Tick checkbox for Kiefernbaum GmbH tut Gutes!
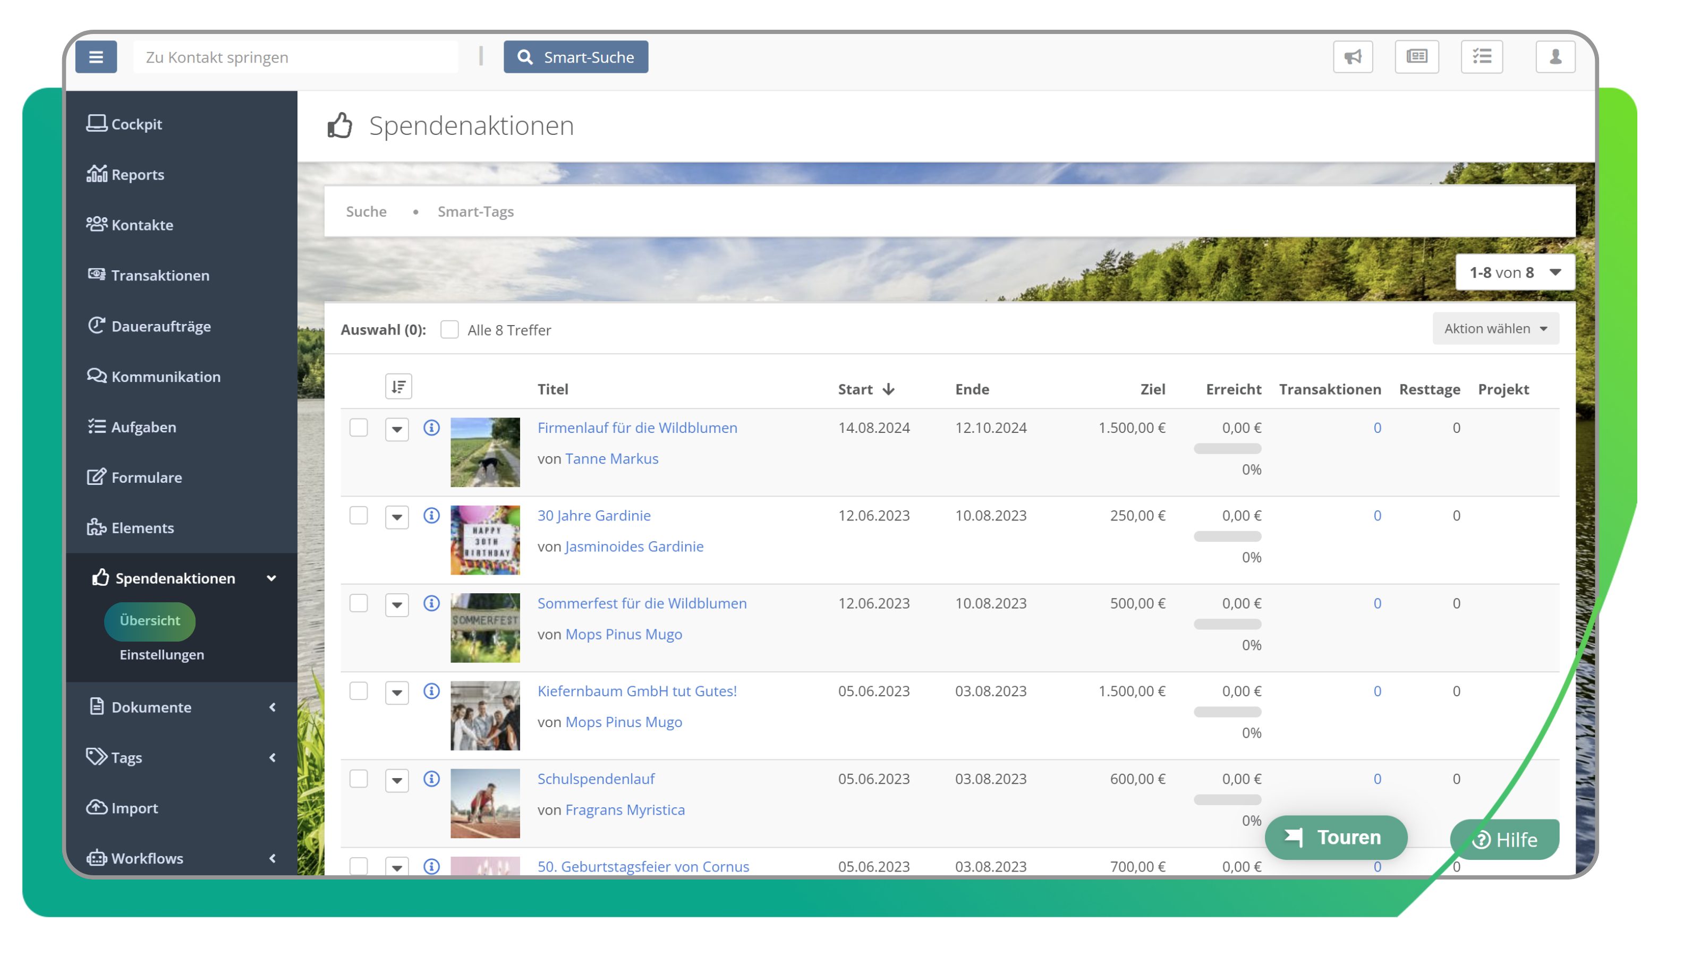Viewport: 1700px width, 956px height. pyautogui.click(x=359, y=691)
